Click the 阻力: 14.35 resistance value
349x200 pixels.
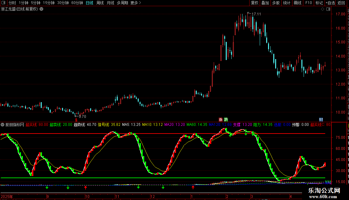tap(263, 125)
